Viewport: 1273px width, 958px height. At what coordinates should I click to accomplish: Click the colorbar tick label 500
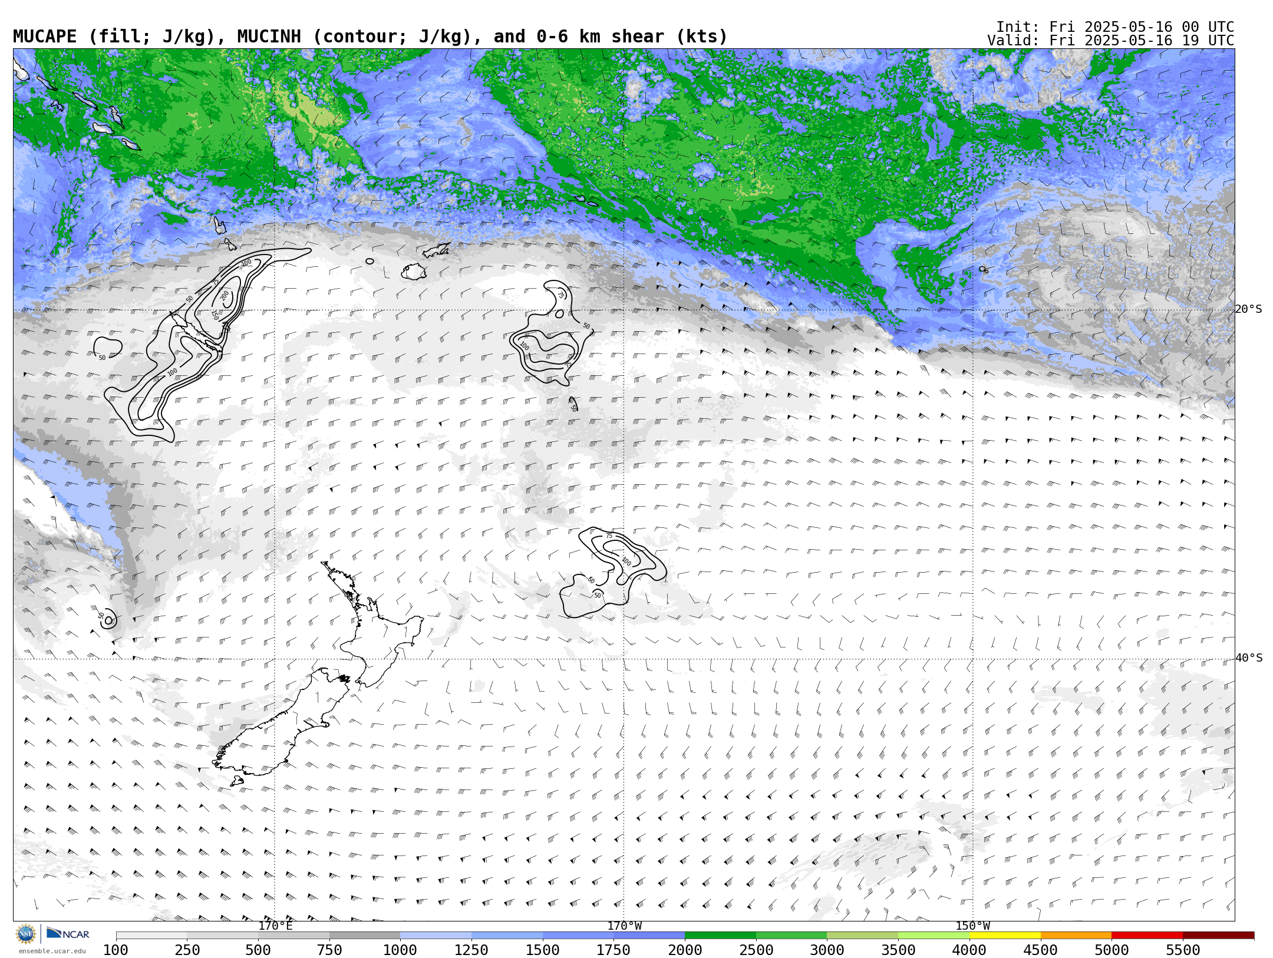(x=258, y=950)
